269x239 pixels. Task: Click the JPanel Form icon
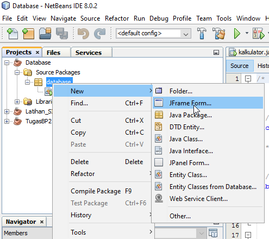(x=159, y=162)
